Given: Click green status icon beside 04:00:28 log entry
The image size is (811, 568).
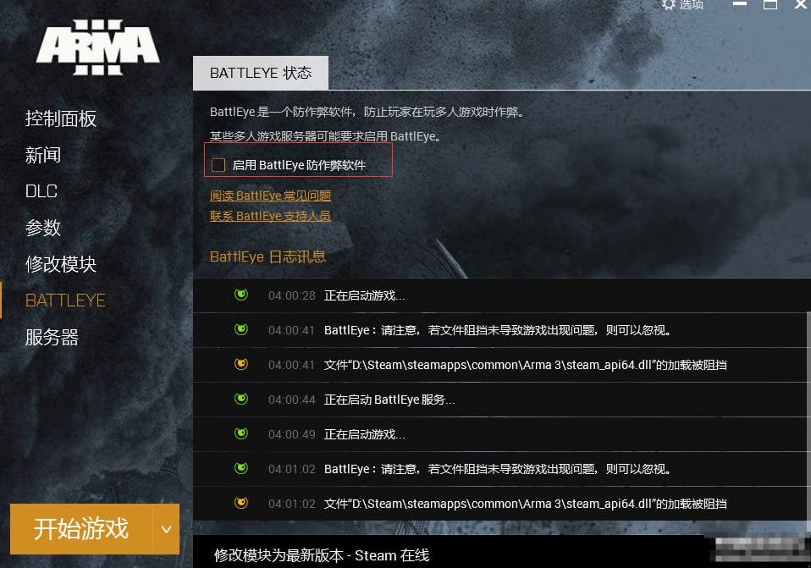Looking at the screenshot, I should click(240, 295).
